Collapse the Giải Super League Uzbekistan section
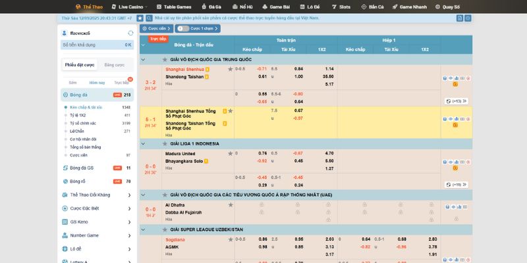 143,229
